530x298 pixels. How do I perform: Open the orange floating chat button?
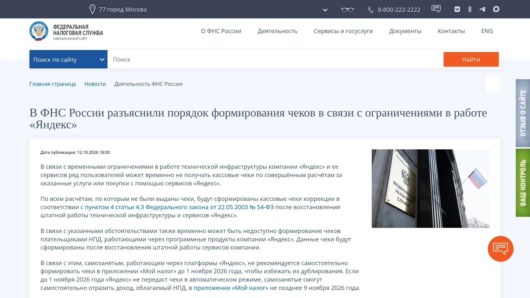(500, 249)
